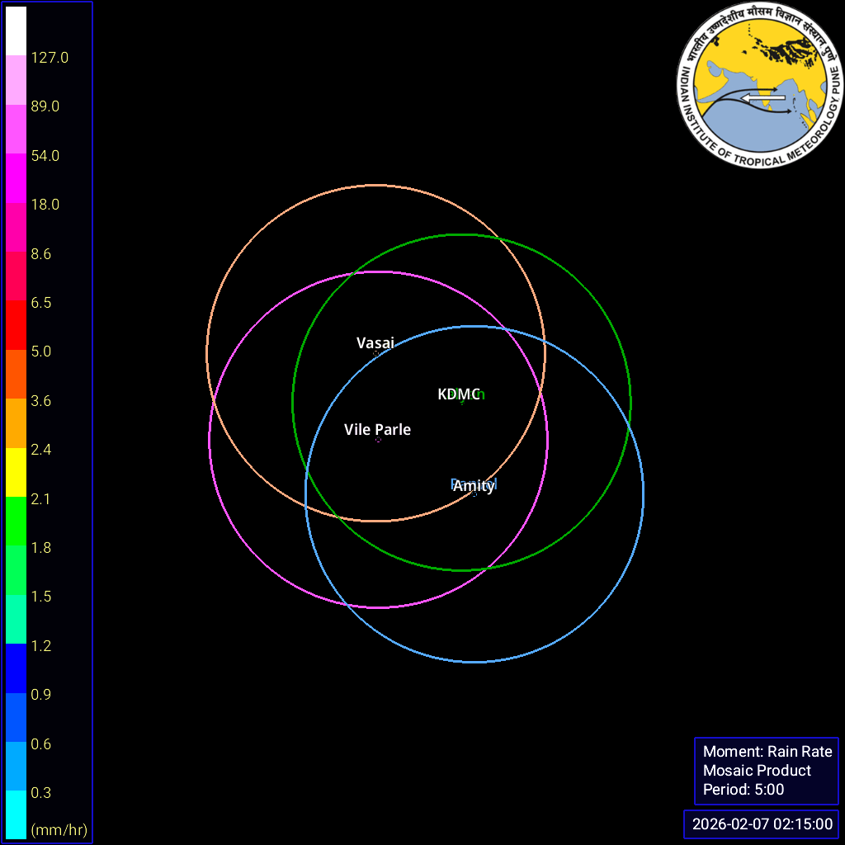The width and height of the screenshot is (845, 845).
Task: Select the Vasai radar station label
Action: coord(375,342)
